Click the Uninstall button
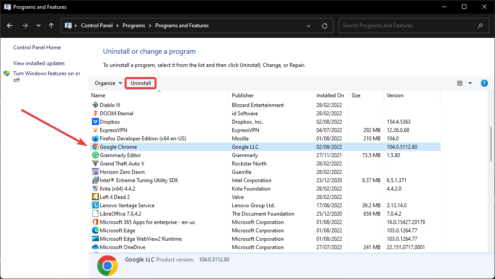 [x=141, y=83]
